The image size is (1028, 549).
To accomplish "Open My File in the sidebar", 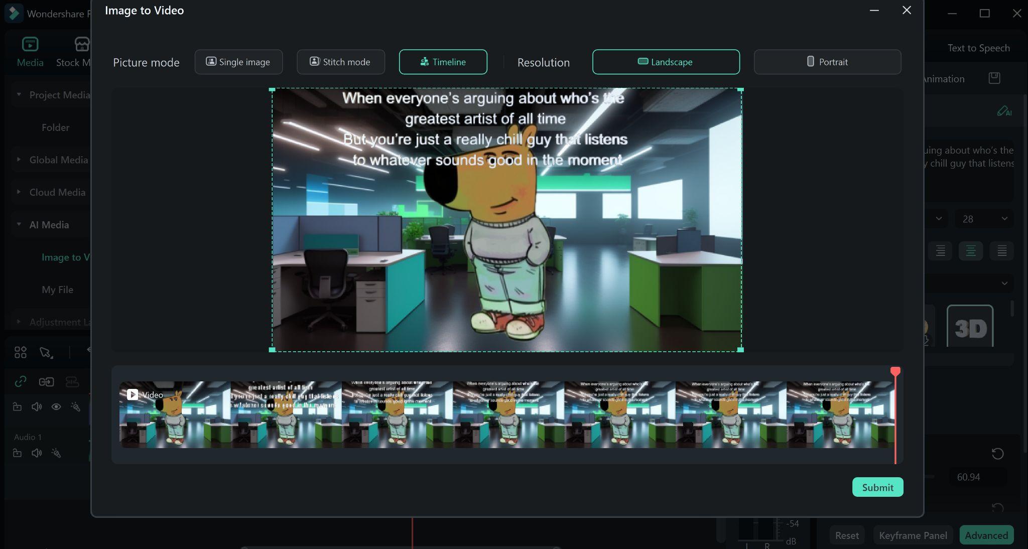I will pyautogui.click(x=57, y=290).
